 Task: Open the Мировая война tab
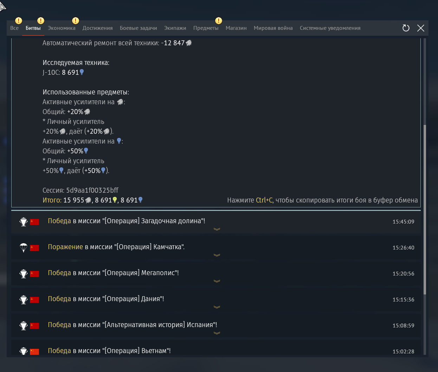[273, 28]
